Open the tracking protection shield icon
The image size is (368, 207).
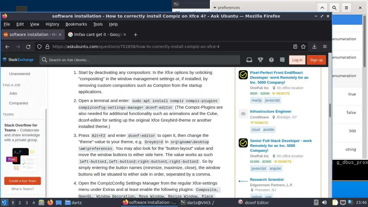pos(39,47)
